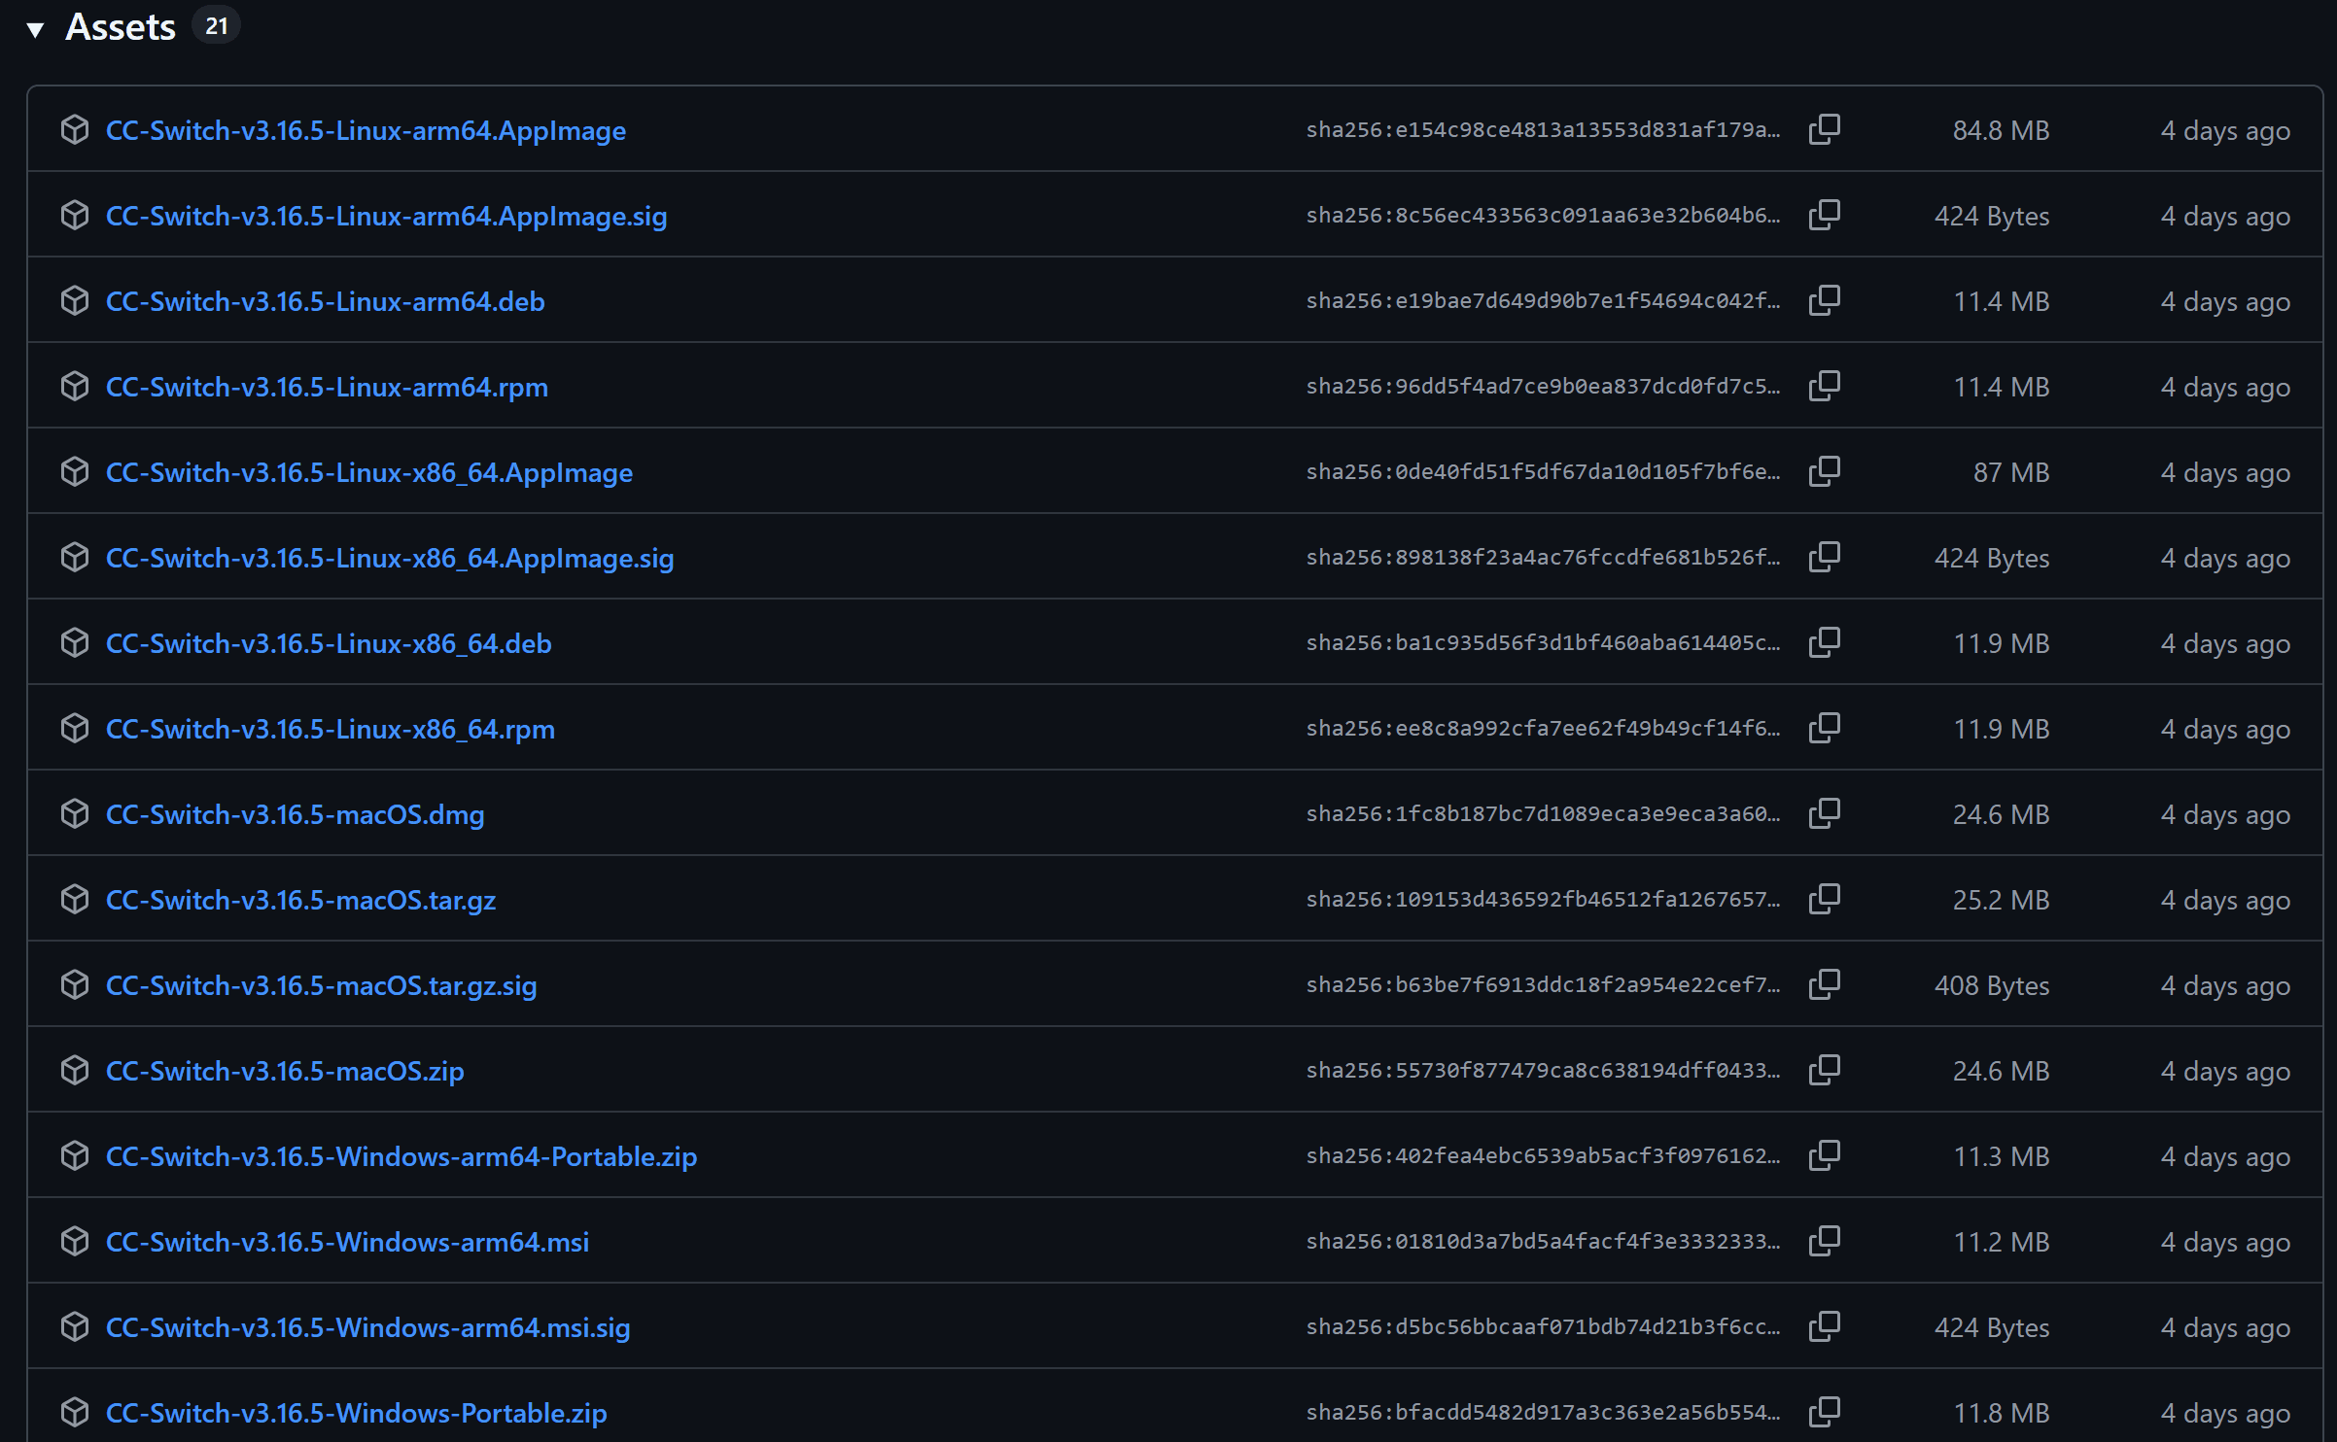Image resolution: width=2337 pixels, height=1442 pixels.
Task: Copy sha256 for Linux-x86_64.rpm
Action: [1824, 728]
